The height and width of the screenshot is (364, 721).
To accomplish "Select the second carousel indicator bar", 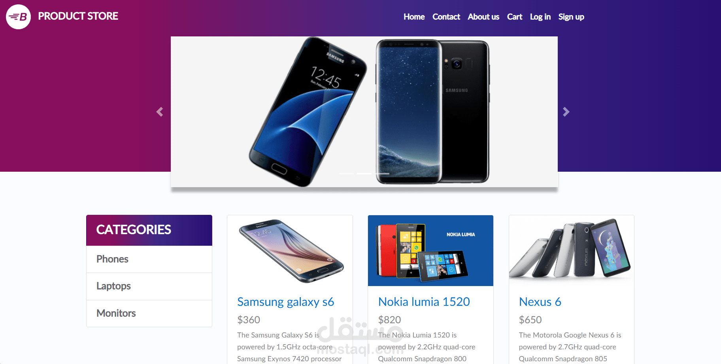I will pyautogui.click(x=364, y=174).
